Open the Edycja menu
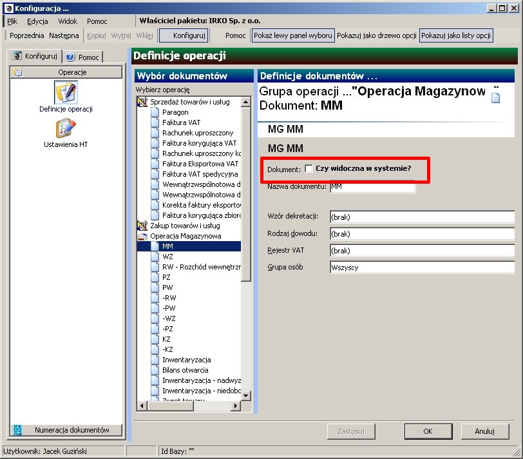 click(x=37, y=21)
